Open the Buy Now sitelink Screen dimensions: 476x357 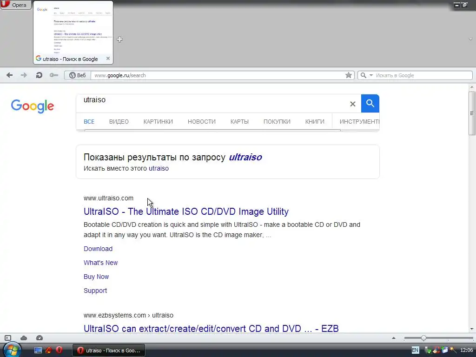[96, 277]
